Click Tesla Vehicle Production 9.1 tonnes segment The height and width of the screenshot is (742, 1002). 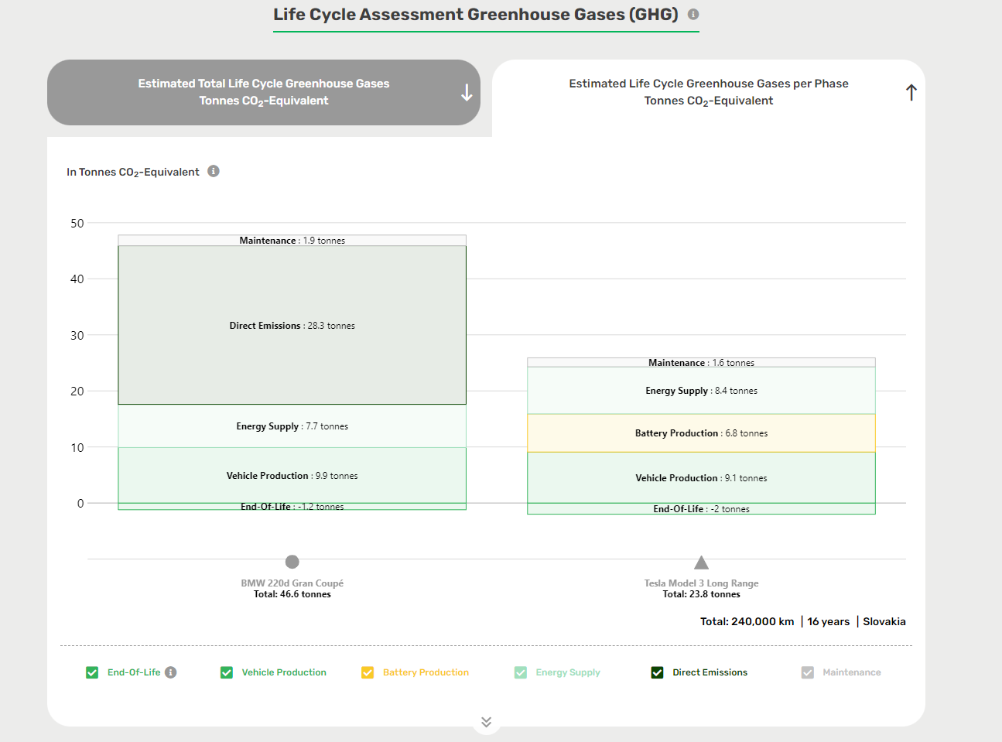(701, 477)
